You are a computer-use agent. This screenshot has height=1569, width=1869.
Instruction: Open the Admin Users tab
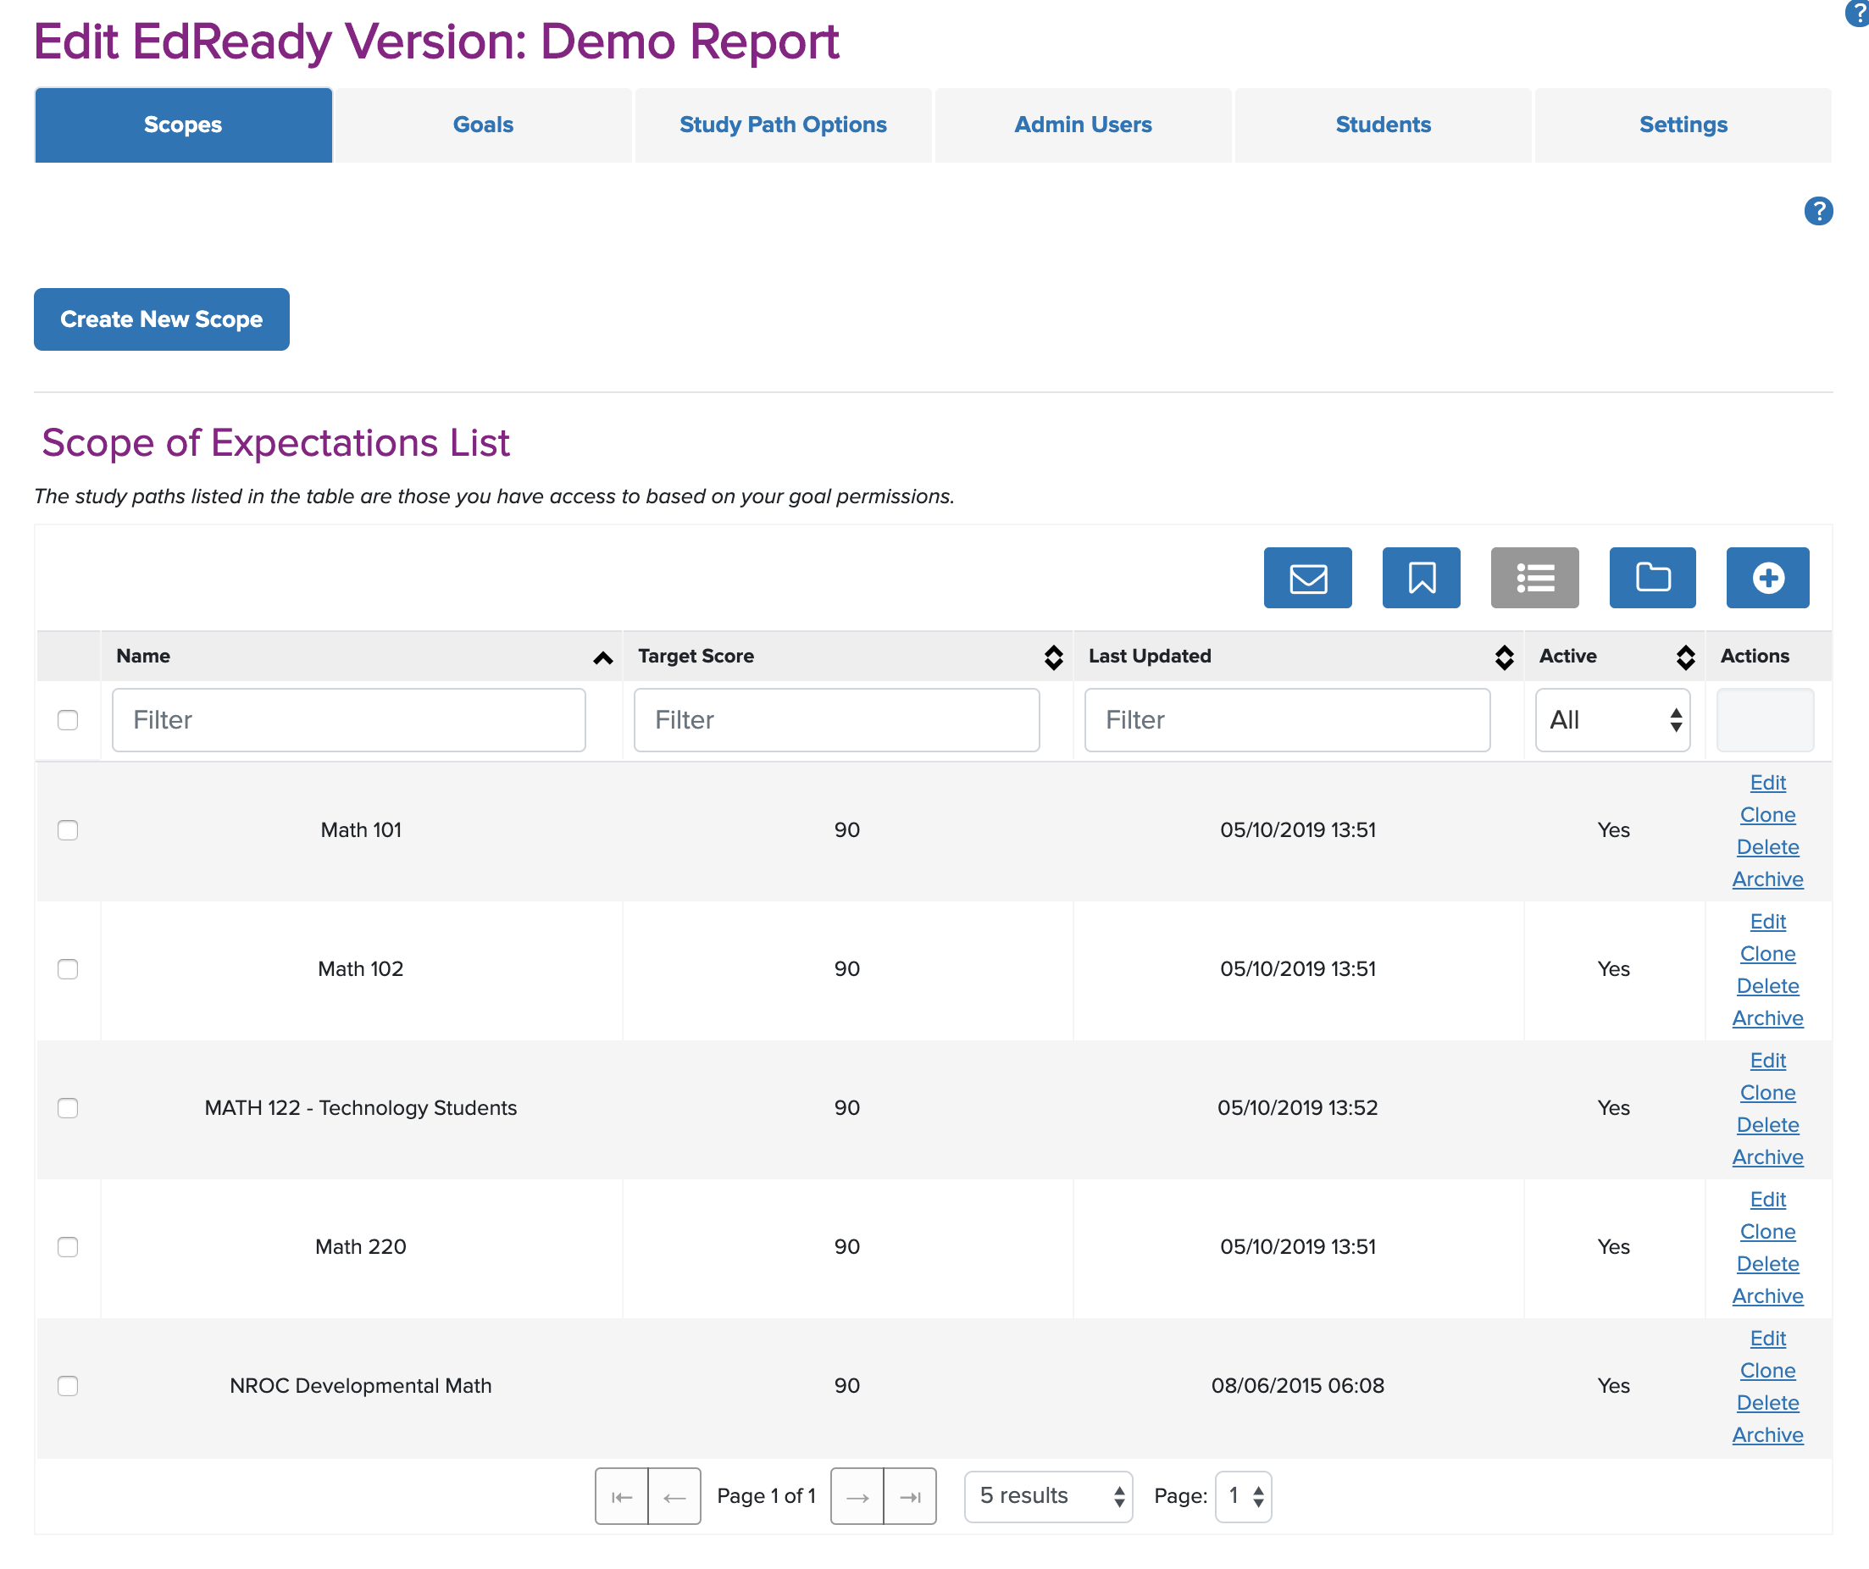pos(1083,125)
